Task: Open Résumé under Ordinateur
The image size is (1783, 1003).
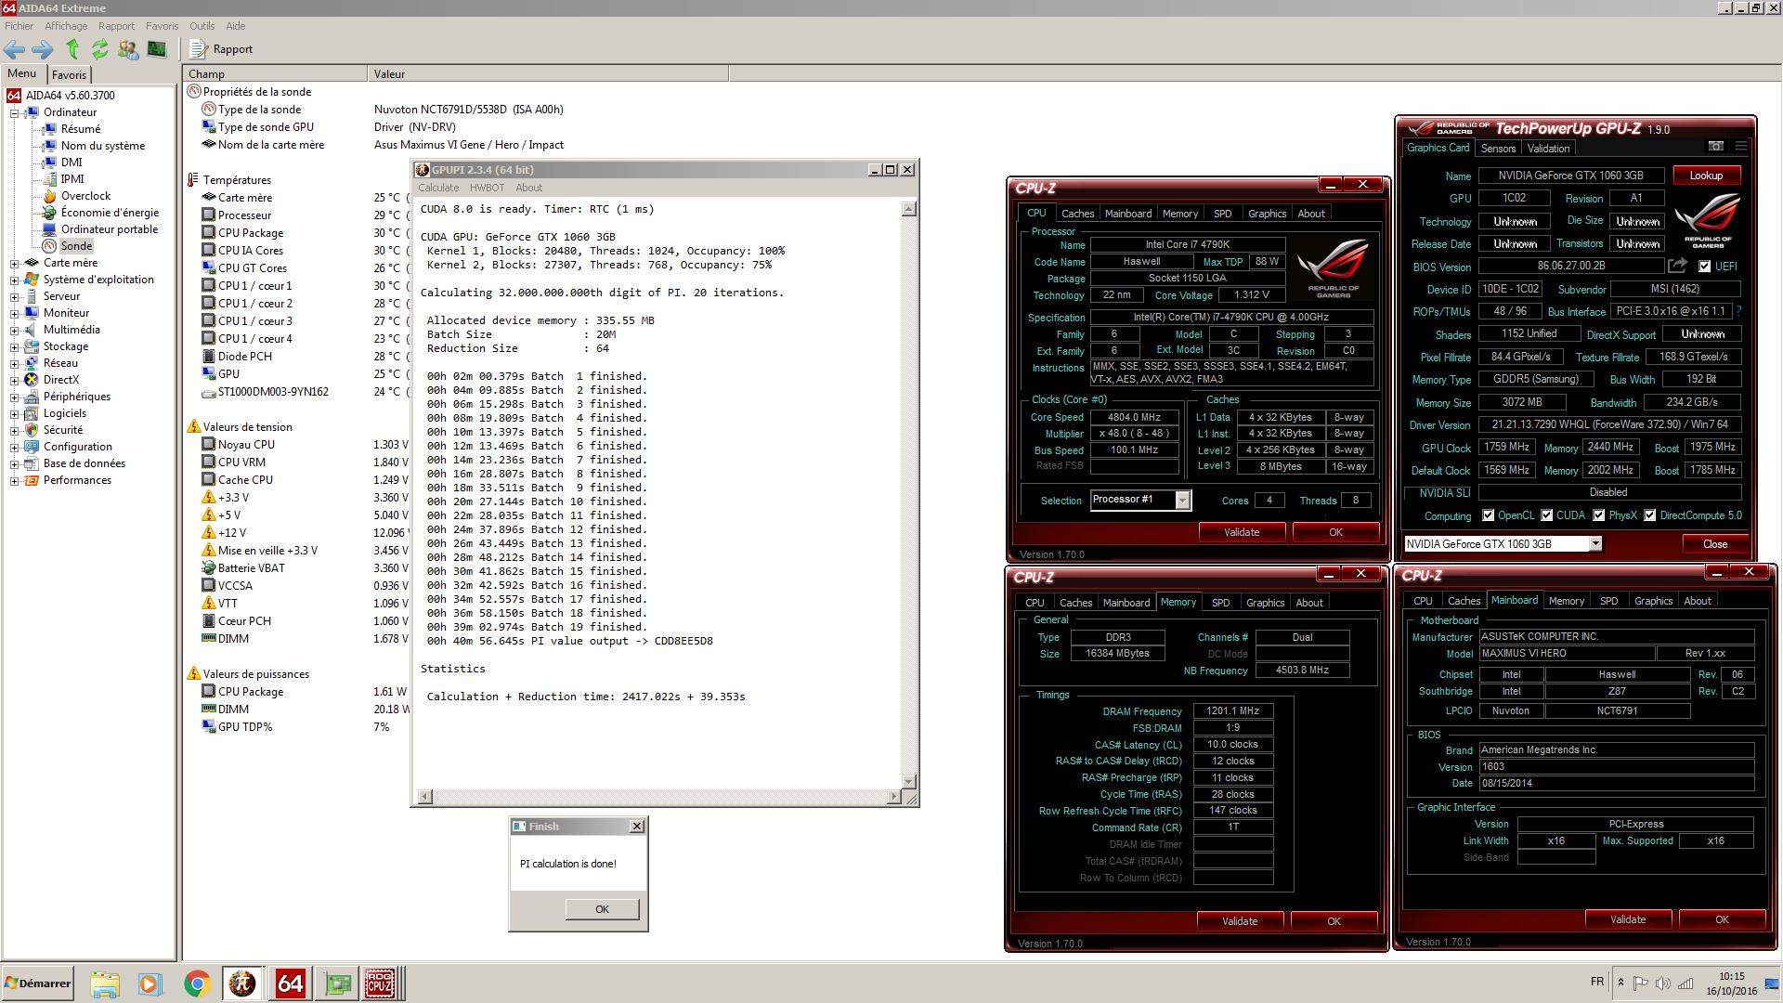Action: (x=81, y=129)
